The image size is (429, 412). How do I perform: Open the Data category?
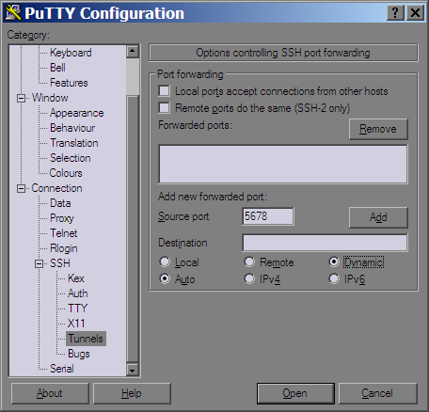click(x=60, y=203)
